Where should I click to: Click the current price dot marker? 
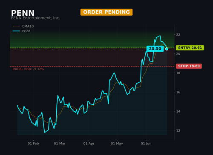pos(167,49)
